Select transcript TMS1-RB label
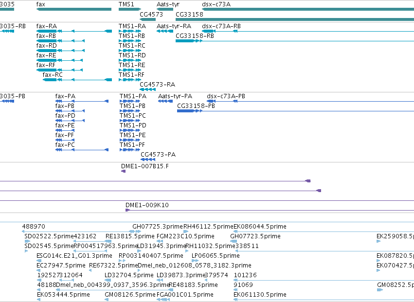This screenshot has width=414, height=302. tap(132, 36)
